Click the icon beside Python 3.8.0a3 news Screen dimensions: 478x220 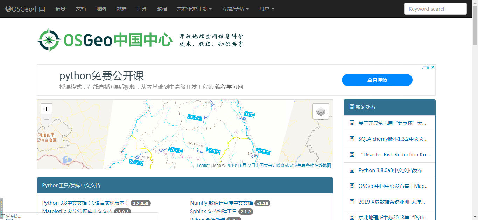click(352, 170)
